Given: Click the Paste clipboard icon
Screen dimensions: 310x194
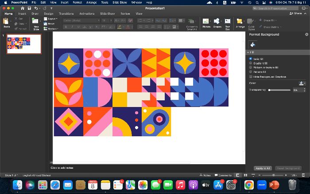Looking at the screenshot, I should point(6,21).
